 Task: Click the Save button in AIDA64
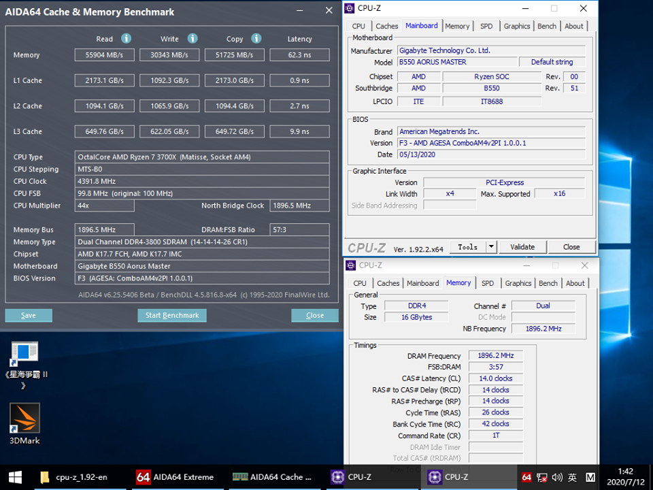click(x=28, y=315)
